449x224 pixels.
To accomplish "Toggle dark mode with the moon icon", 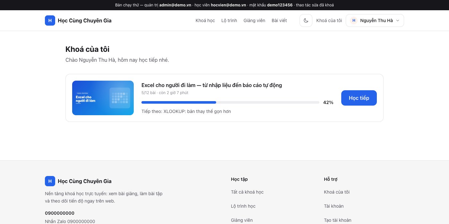I will 306,20.
